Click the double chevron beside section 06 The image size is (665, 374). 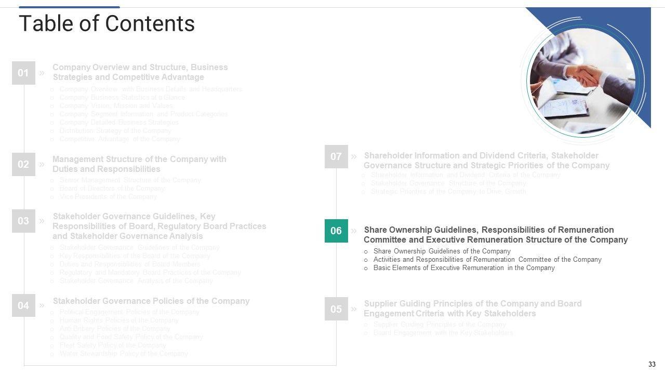354,231
